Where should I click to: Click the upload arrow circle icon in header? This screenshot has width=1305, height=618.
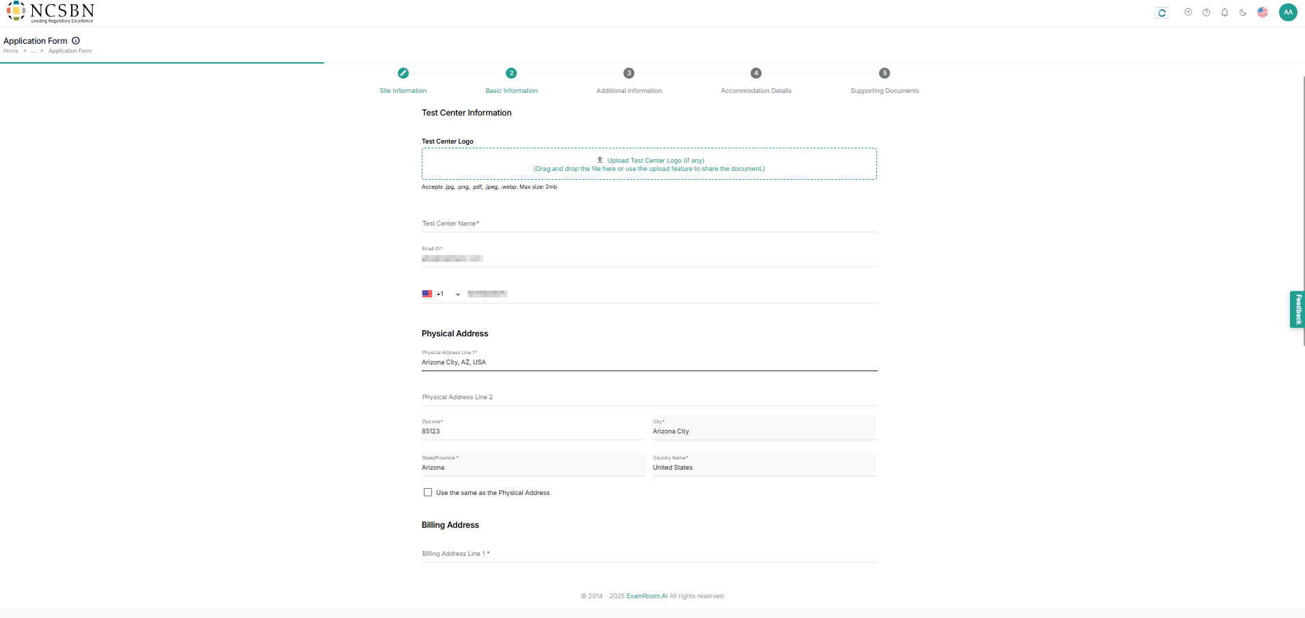click(x=1188, y=12)
